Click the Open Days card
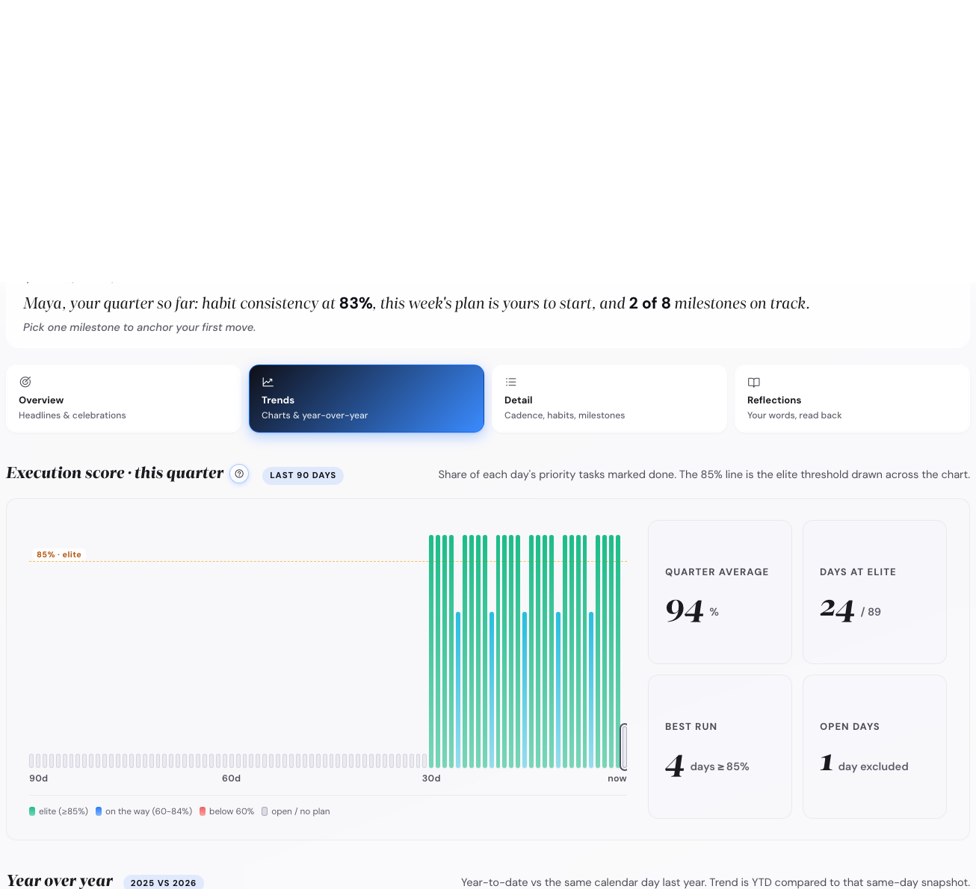The image size is (976, 889). click(x=874, y=746)
